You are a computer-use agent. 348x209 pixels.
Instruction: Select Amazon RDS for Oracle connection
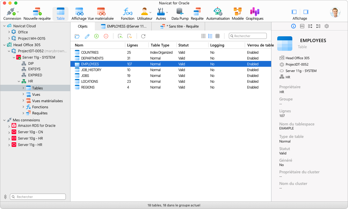[37, 126]
